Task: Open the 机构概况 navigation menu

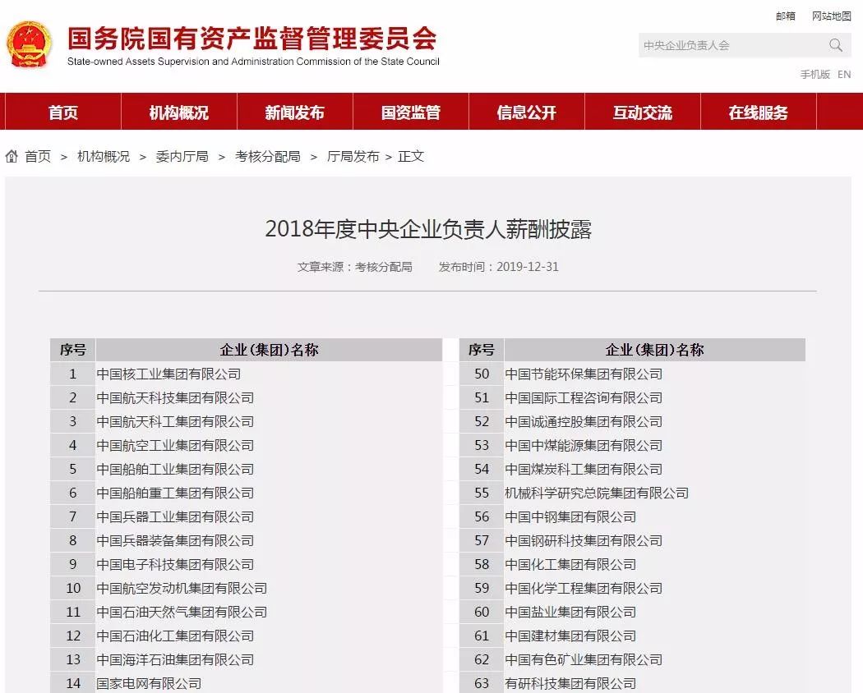Action: coord(178,112)
